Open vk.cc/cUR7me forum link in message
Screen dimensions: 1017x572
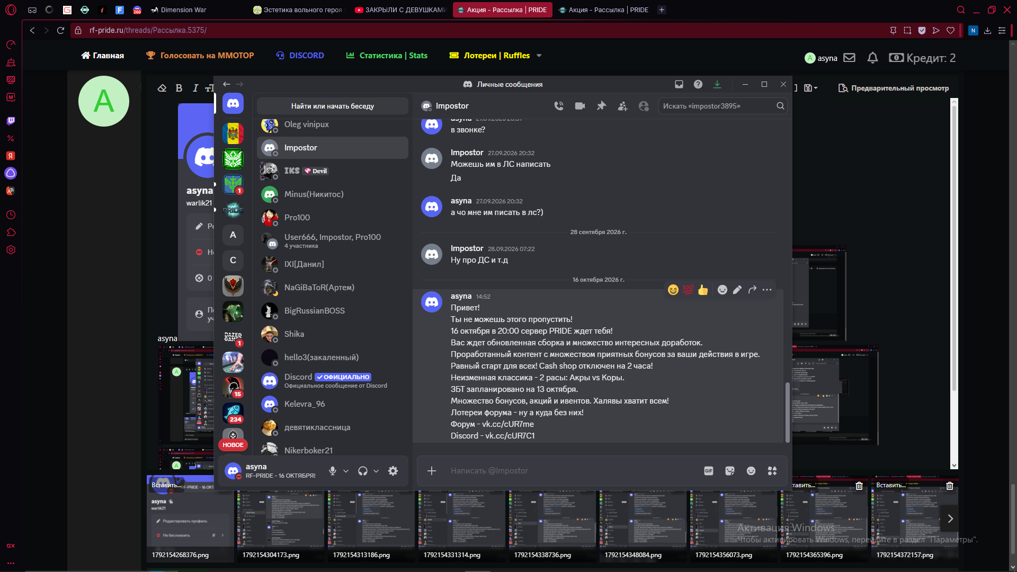pyautogui.click(x=507, y=424)
